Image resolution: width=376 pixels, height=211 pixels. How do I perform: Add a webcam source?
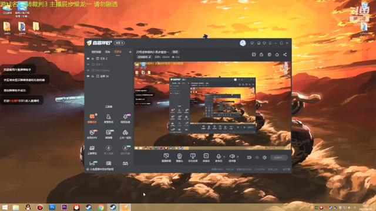[x=179, y=158]
